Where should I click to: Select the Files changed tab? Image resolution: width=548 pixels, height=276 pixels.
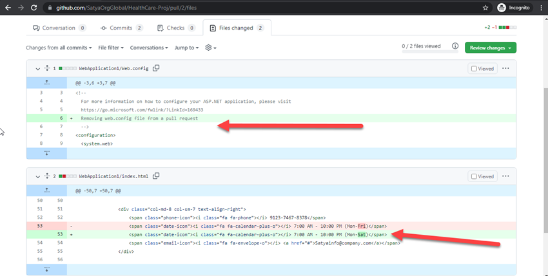[x=237, y=28]
